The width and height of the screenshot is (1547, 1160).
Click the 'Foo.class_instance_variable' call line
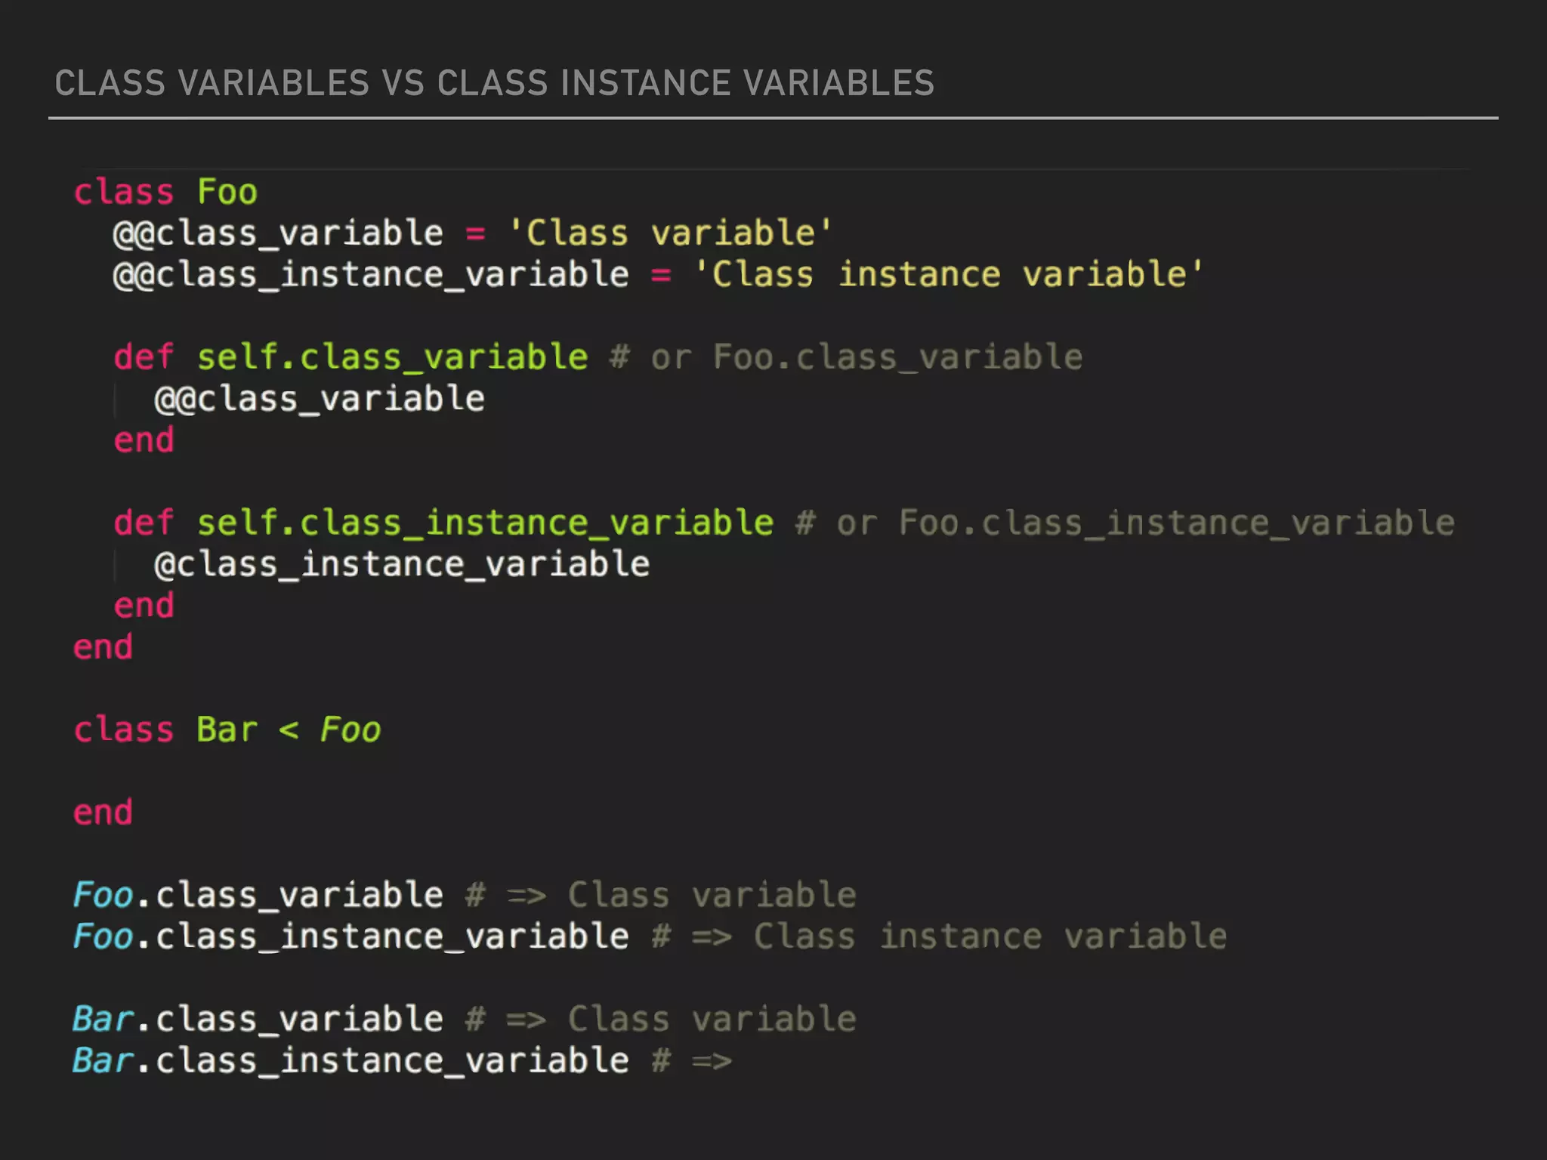coord(650,936)
